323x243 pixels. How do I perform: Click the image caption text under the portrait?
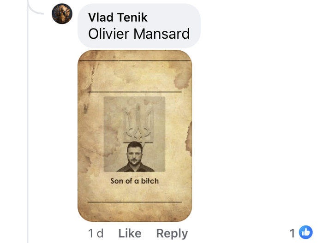(x=135, y=181)
